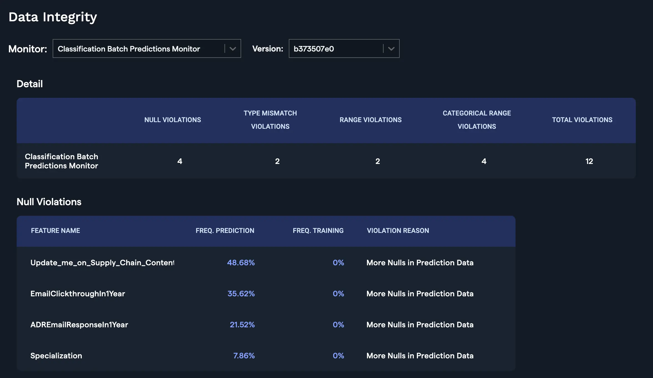Click the 48.68% prediction frequency value
Screen dimensions: 653x378
coord(241,263)
